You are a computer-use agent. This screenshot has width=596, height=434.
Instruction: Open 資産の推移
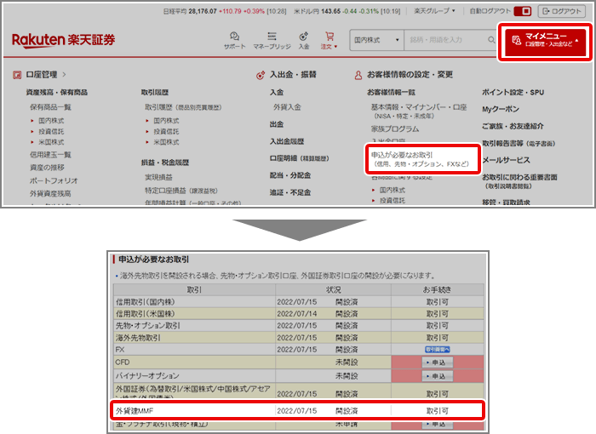(x=47, y=168)
